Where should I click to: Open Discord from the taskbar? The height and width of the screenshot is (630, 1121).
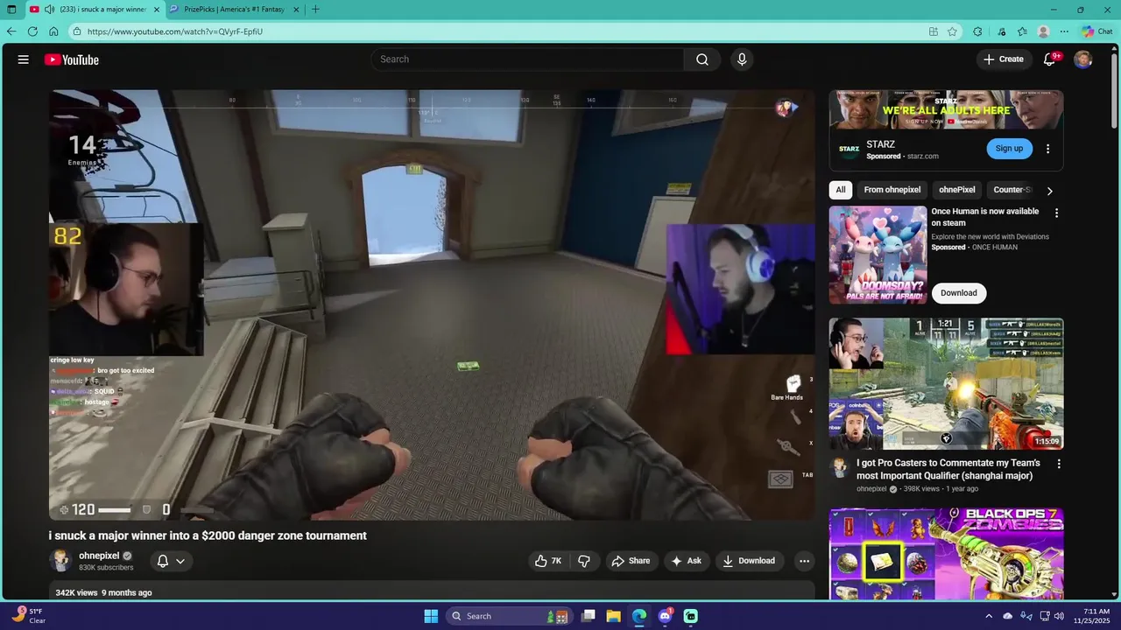[x=665, y=616]
